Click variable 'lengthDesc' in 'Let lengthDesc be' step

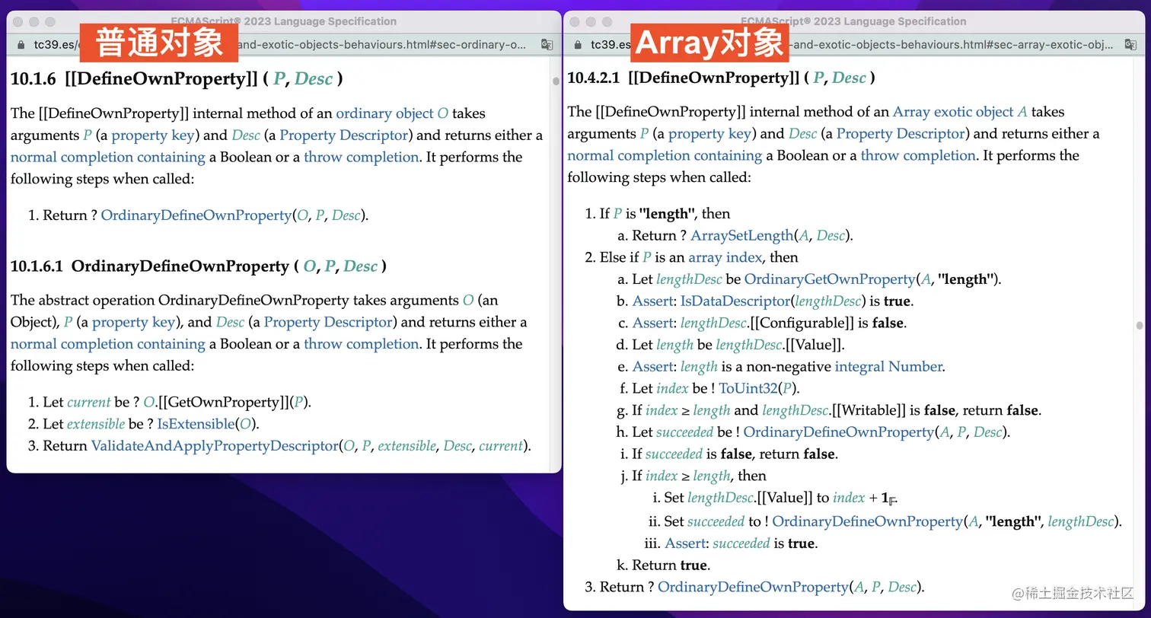[690, 279]
